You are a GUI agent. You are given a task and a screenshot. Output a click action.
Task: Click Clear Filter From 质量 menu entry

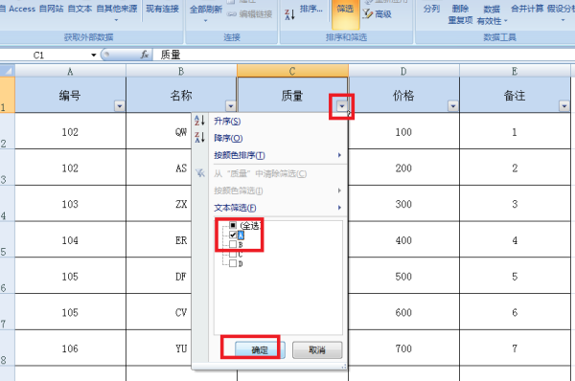coord(269,173)
